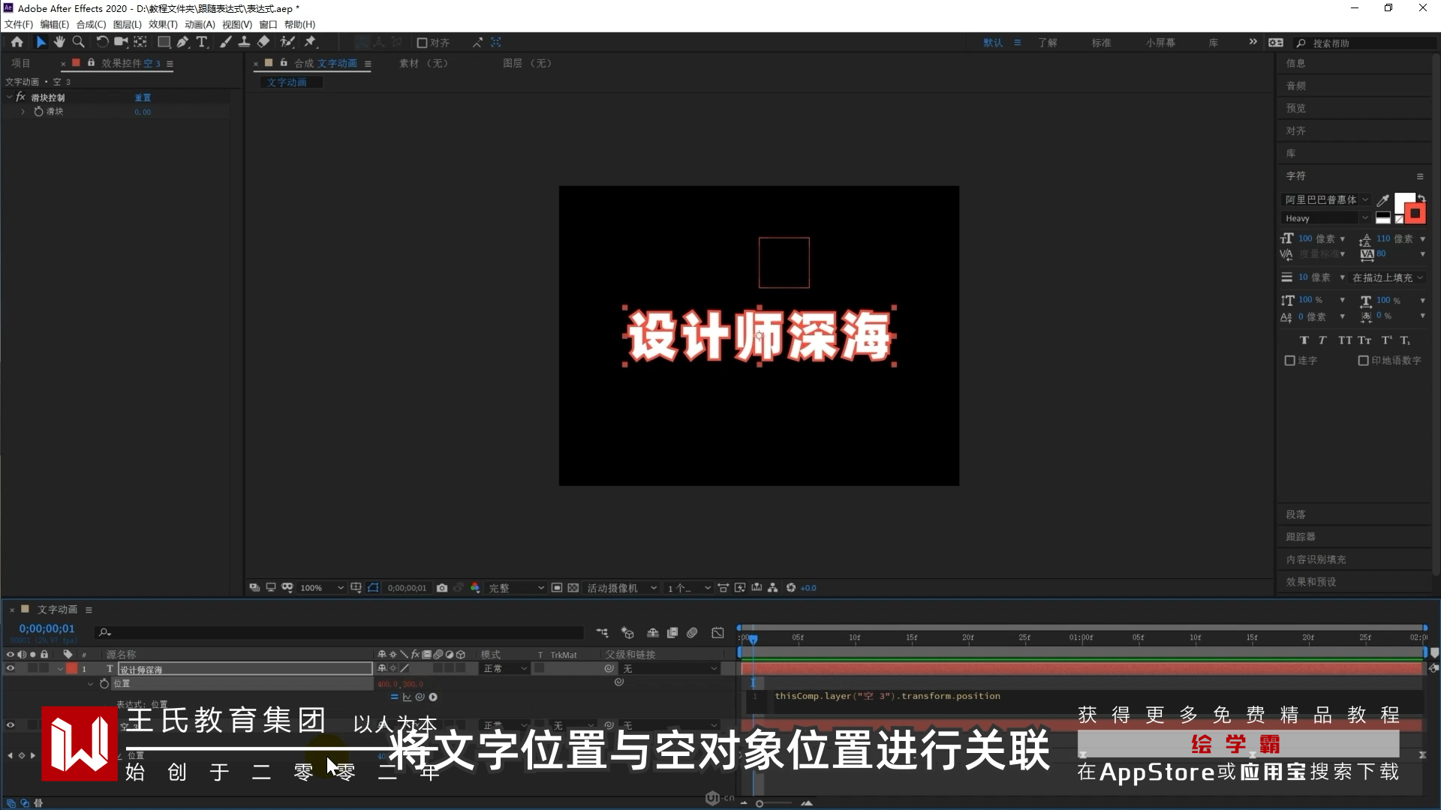Viewport: 1441px width, 810px height.
Task: Expand the 滑块 property twirl arrow
Action: [x=23, y=112]
